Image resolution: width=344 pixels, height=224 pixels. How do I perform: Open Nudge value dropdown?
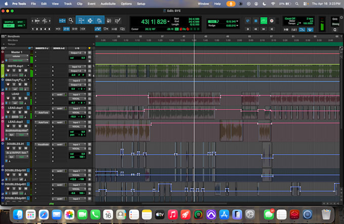pyautogui.click(x=237, y=25)
